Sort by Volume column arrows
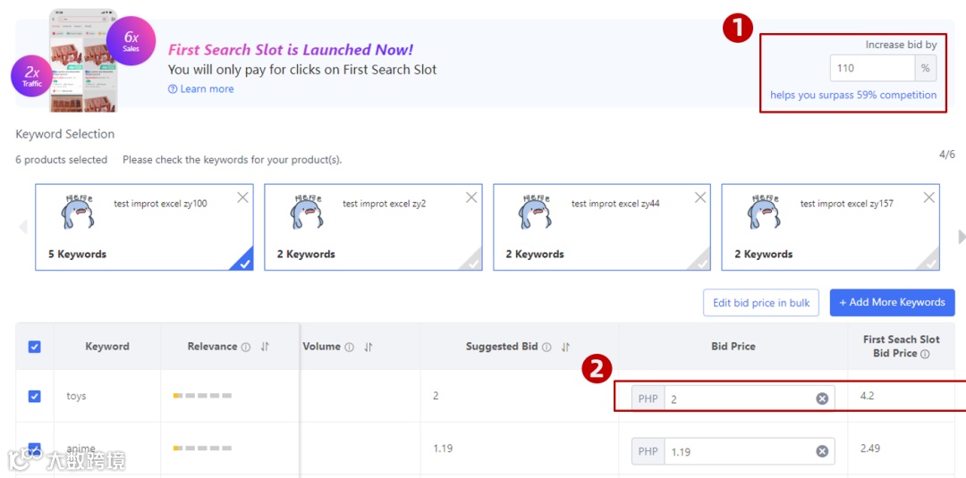The height and width of the screenshot is (478, 966). pyautogui.click(x=369, y=347)
